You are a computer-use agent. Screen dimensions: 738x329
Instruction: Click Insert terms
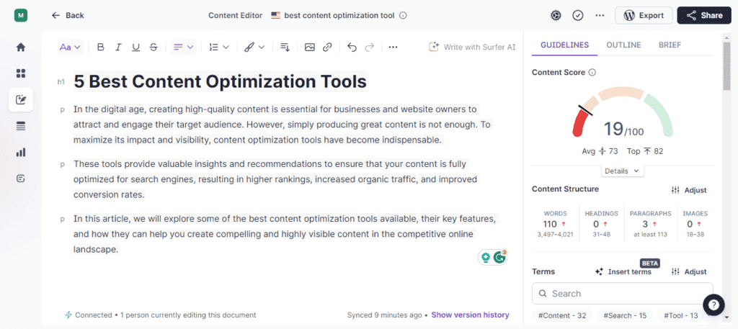[x=623, y=271]
